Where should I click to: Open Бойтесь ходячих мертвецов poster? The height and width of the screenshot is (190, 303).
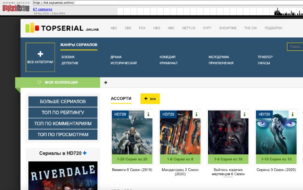point(228,132)
